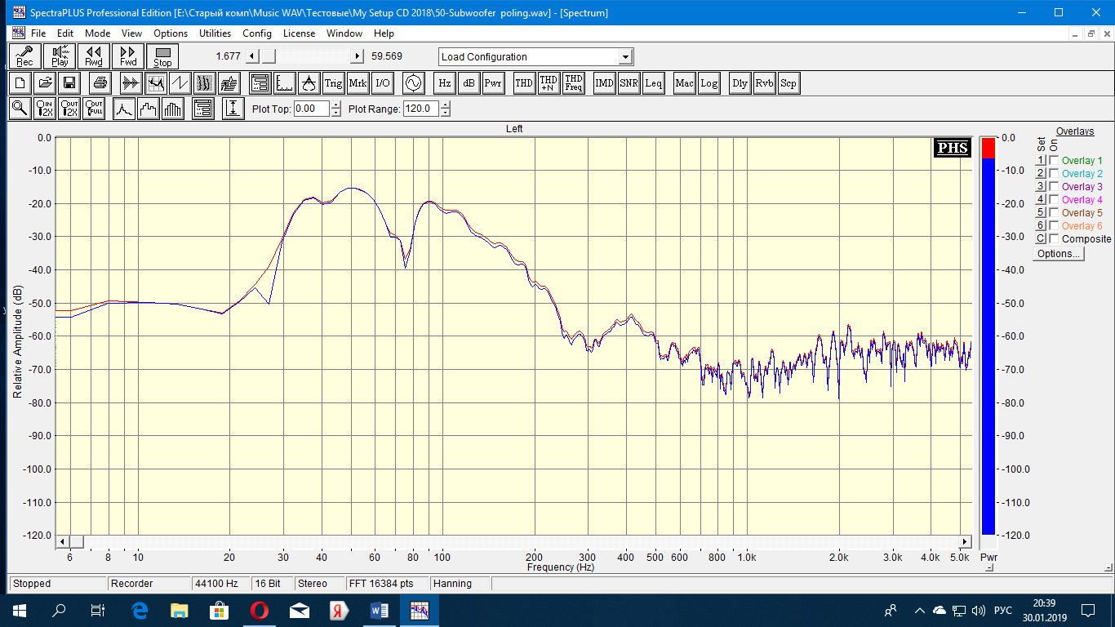Enable the Overlay 6 checkbox

(1054, 226)
